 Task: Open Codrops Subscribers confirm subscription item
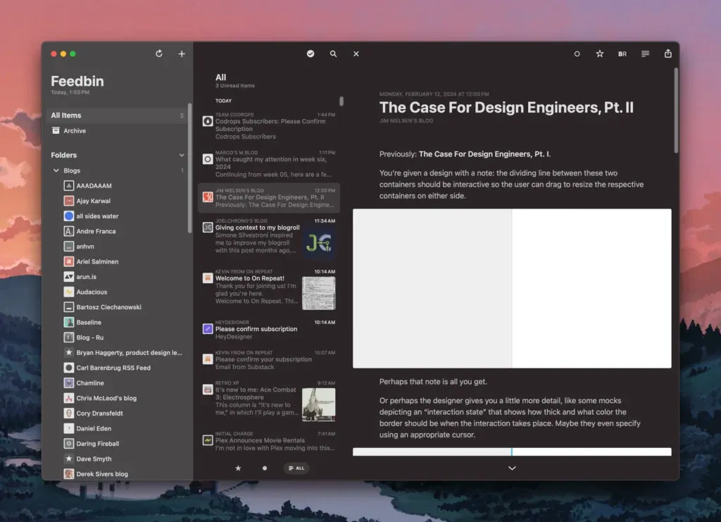tap(269, 125)
